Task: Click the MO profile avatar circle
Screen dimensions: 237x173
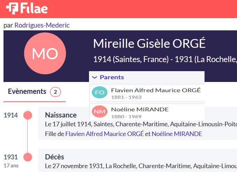Action: pos(45,53)
